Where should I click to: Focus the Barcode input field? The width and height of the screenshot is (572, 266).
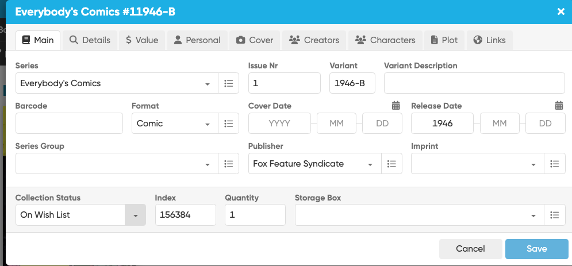[69, 124]
